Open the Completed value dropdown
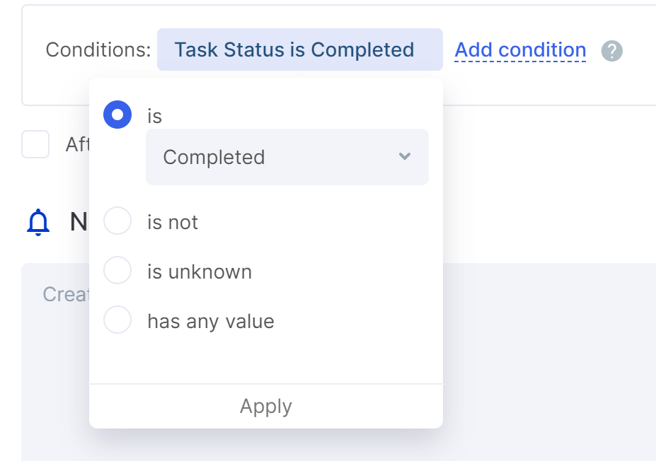 pyautogui.click(x=287, y=157)
